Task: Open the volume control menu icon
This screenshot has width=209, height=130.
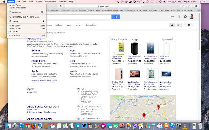Action: (165, 2)
